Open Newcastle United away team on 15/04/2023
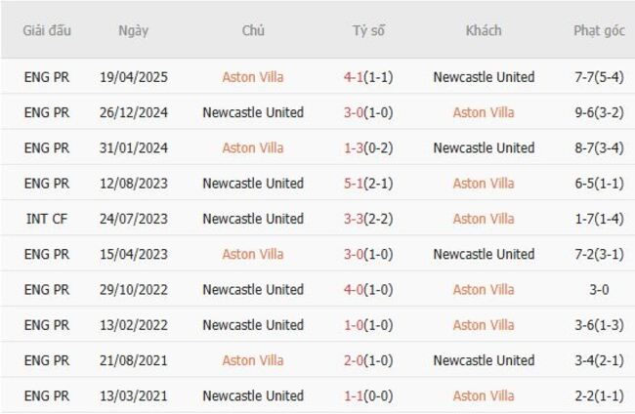This screenshot has height=414, width=635. 484,254
